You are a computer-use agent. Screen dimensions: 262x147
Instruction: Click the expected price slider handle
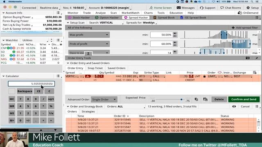click(181, 100)
